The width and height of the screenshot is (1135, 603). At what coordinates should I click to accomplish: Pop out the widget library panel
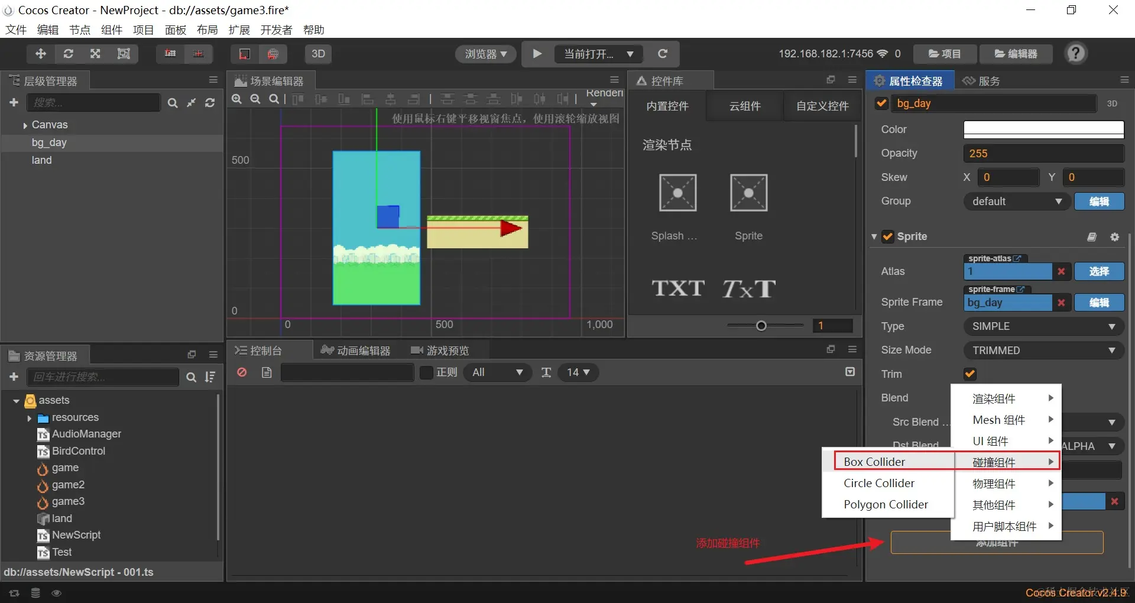[831, 80]
